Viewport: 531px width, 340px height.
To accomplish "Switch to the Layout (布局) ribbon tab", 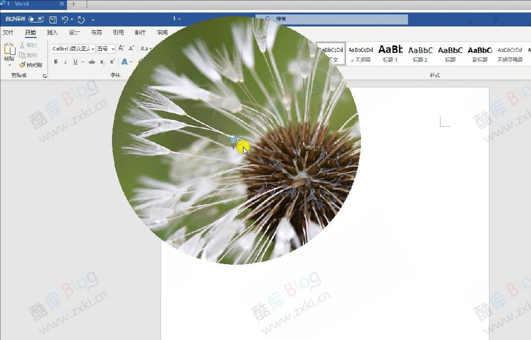I will 96,33.
